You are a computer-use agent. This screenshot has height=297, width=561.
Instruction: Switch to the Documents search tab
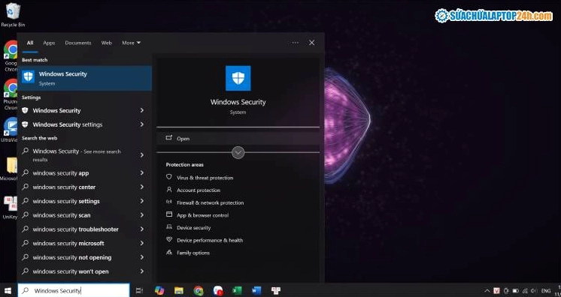[78, 43]
